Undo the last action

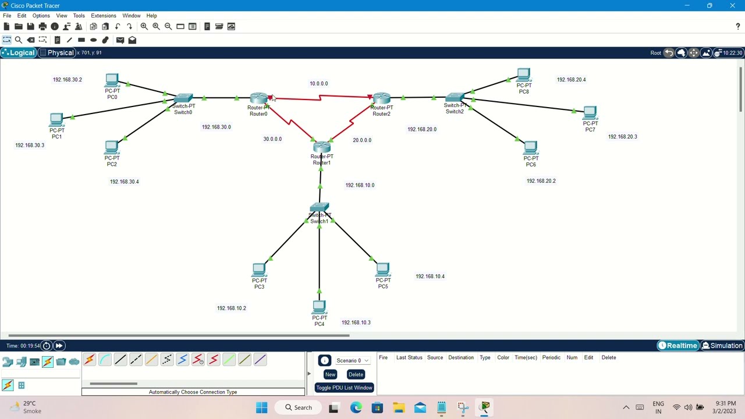(118, 26)
